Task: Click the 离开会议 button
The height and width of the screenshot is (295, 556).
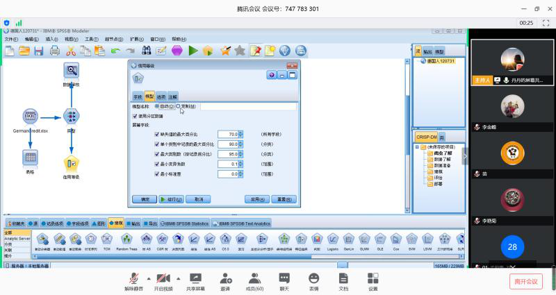Action: tap(526, 281)
